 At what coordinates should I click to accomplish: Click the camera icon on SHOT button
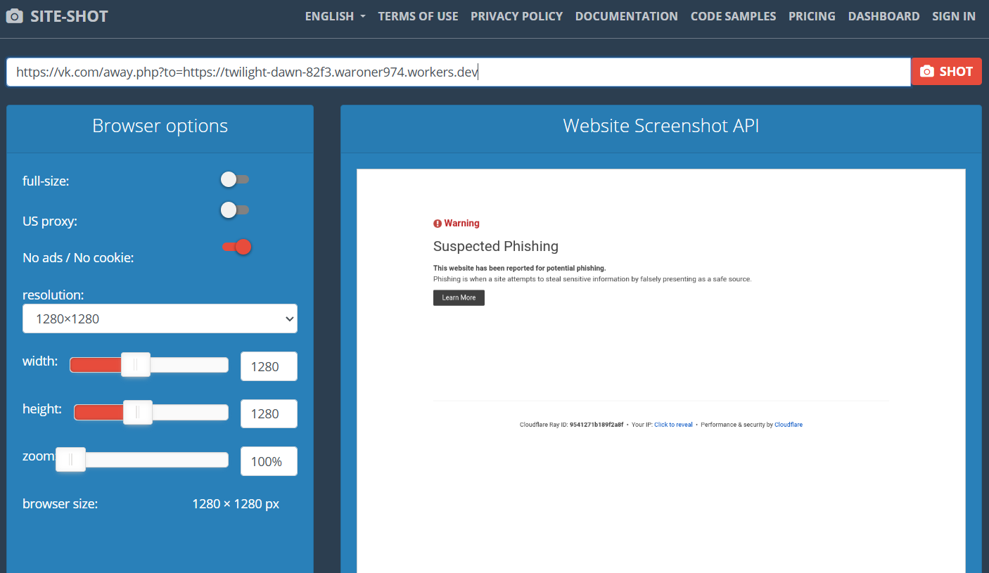[x=927, y=71]
